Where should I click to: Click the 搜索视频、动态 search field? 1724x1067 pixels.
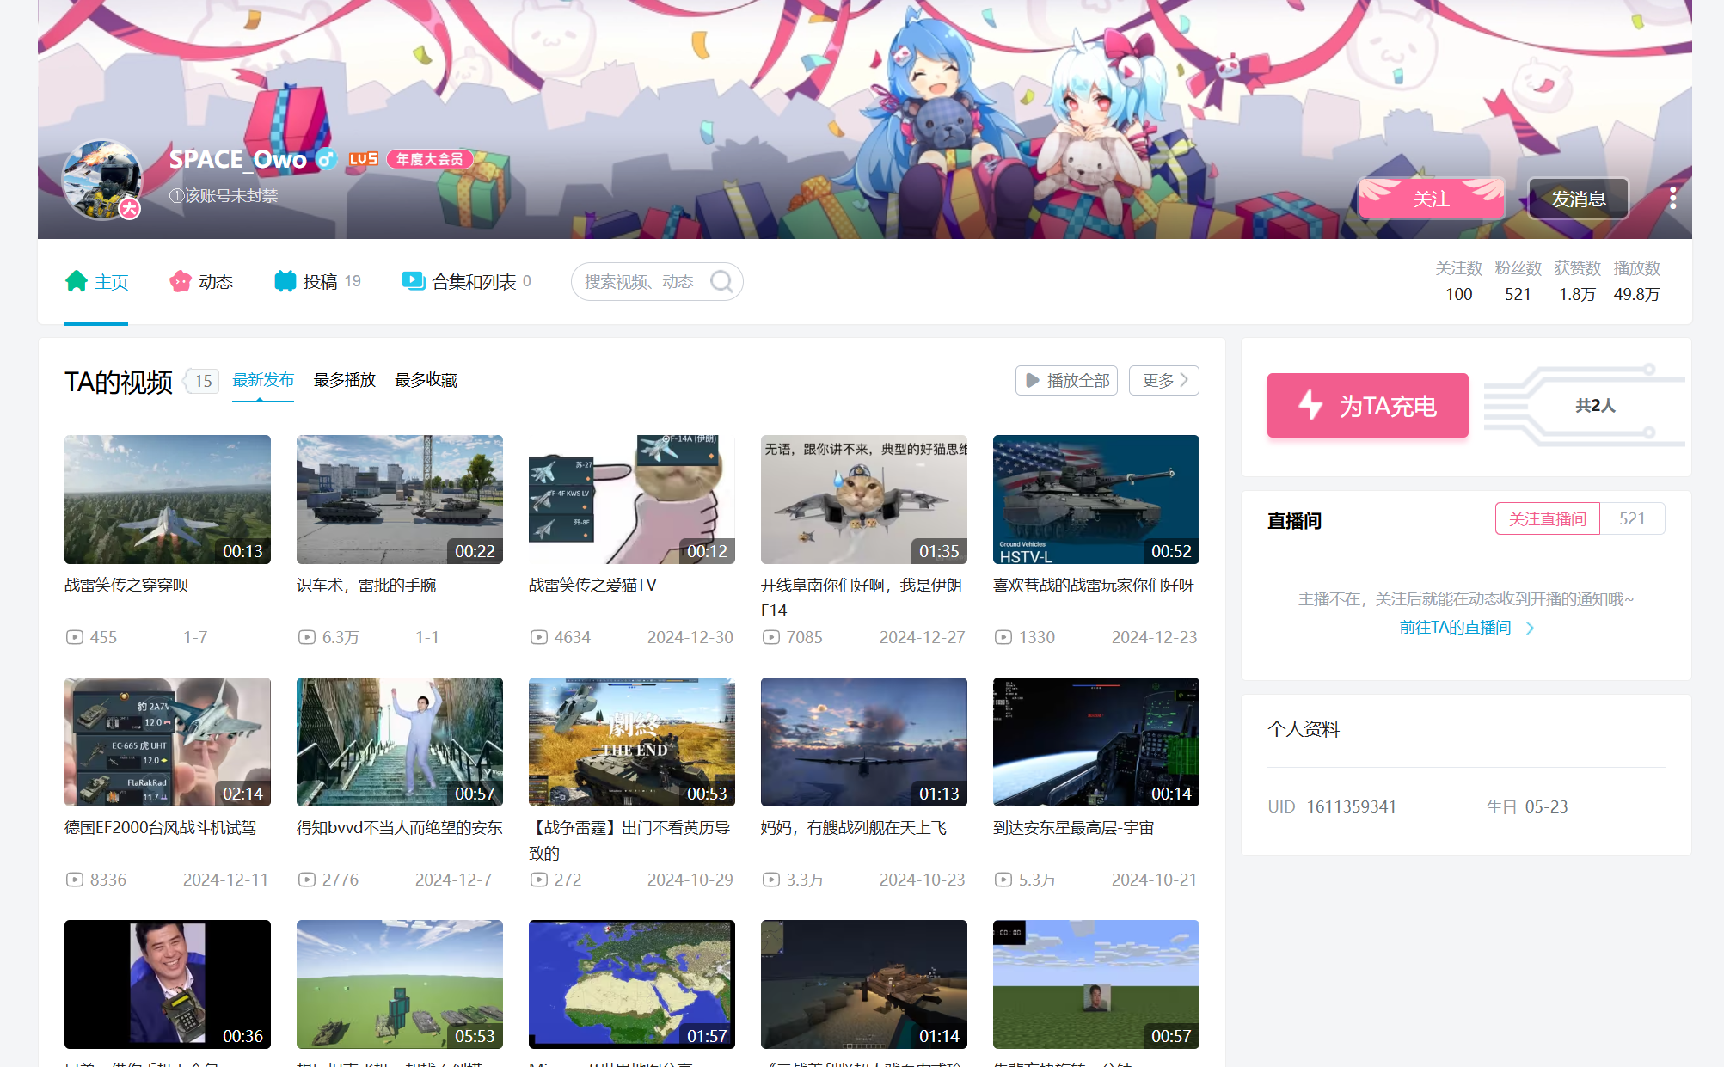pos(641,282)
